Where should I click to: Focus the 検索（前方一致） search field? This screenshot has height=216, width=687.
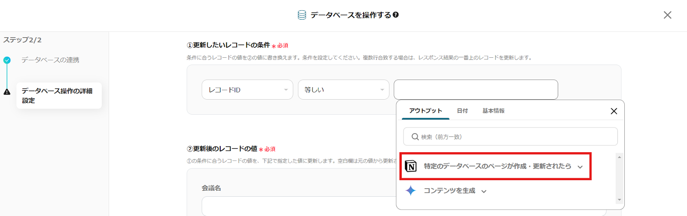tap(510, 137)
